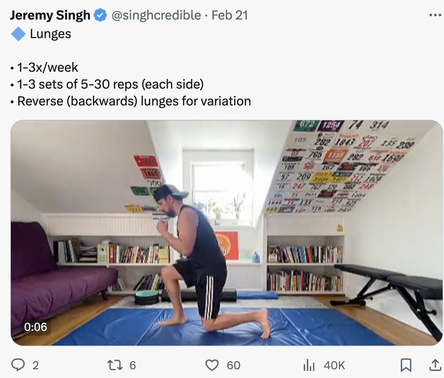This screenshot has height=378, width=444.
Task: Repost the tweet using the retweet icon
Action: pyautogui.click(x=115, y=365)
